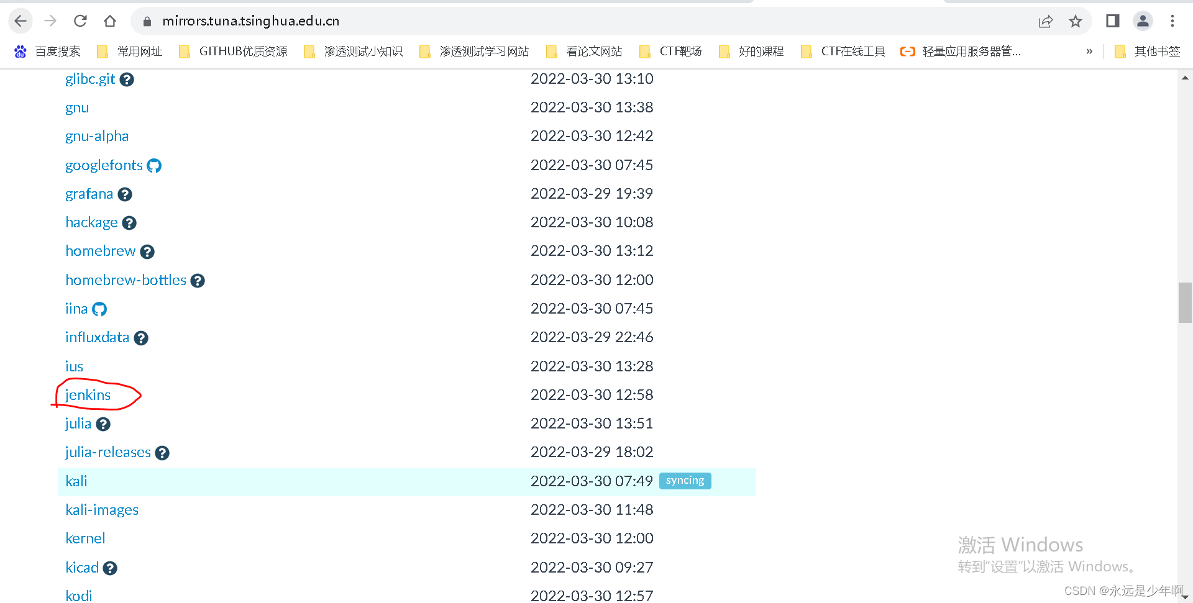The image size is (1193, 603).
Task: Click the help icon next to grafana
Action: [x=125, y=194]
